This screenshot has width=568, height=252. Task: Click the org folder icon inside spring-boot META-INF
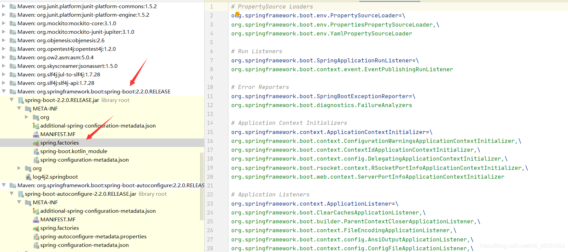click(36, 117)
